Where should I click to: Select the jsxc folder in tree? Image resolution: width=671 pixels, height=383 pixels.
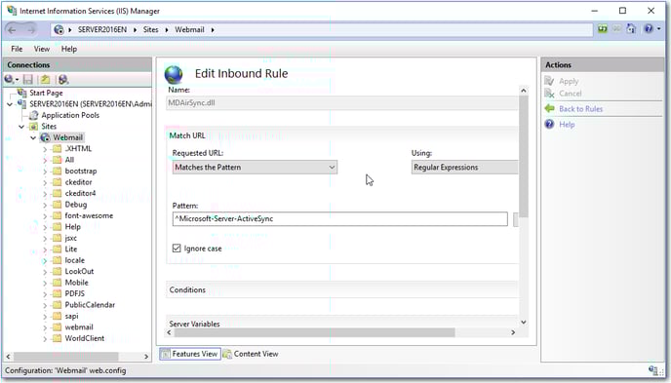point(71,238)
